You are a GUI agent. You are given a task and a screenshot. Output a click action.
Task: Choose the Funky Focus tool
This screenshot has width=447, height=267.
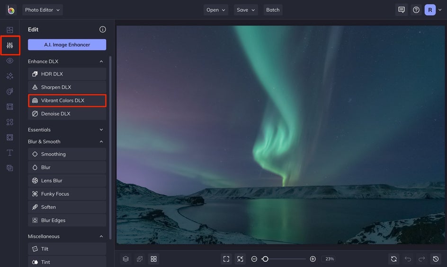click(x=67, y=194)
